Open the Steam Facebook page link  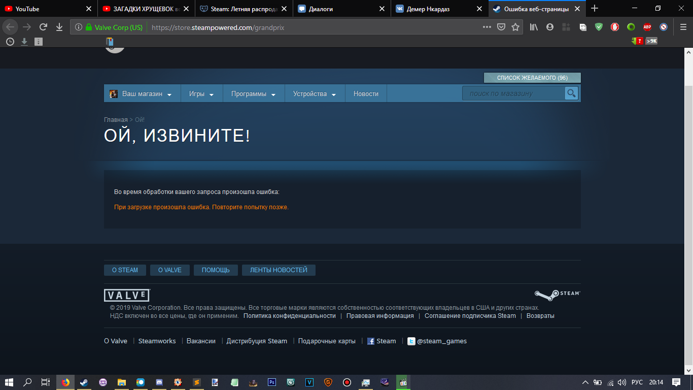pyautogui.click(x=382, y=341)
